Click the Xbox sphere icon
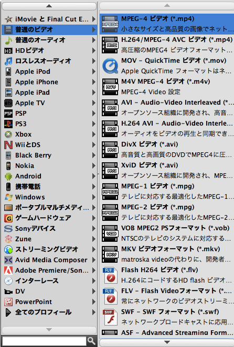 (8, 135)
